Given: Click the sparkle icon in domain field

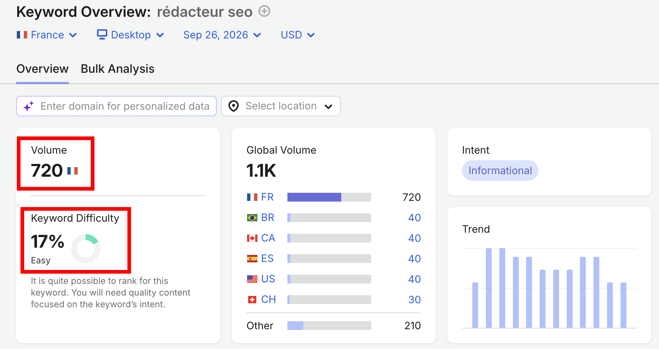Looking at the screenshot, I should 29,106.
